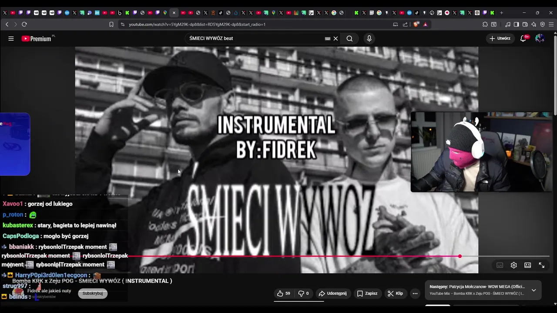The image size is (557, 313).
Task: Enter full screen on the video player
Action: (x=541, y=265)
